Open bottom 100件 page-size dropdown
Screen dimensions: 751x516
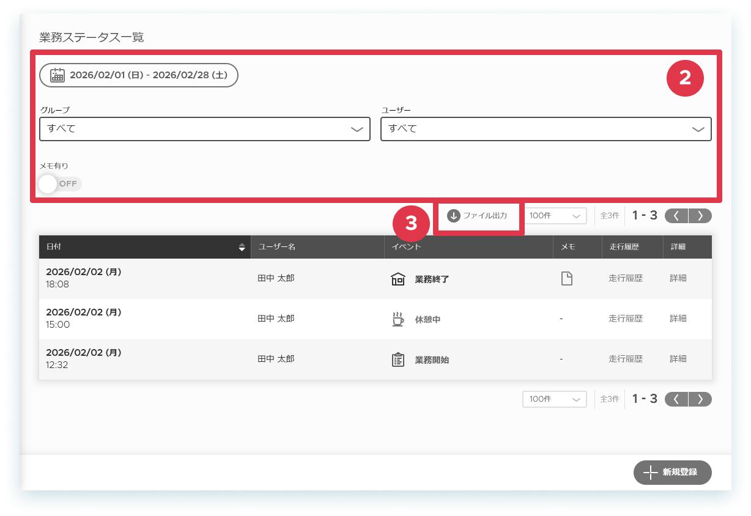coord(555,399)
